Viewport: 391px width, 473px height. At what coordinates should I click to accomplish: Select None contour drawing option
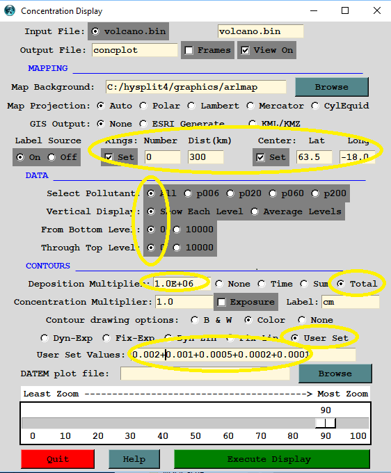302,320
